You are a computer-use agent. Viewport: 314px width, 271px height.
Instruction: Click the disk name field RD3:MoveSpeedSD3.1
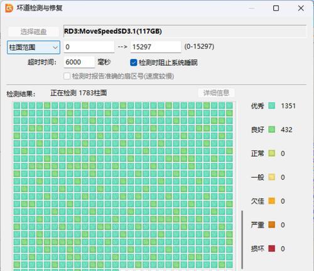click(x=185, y=31)
